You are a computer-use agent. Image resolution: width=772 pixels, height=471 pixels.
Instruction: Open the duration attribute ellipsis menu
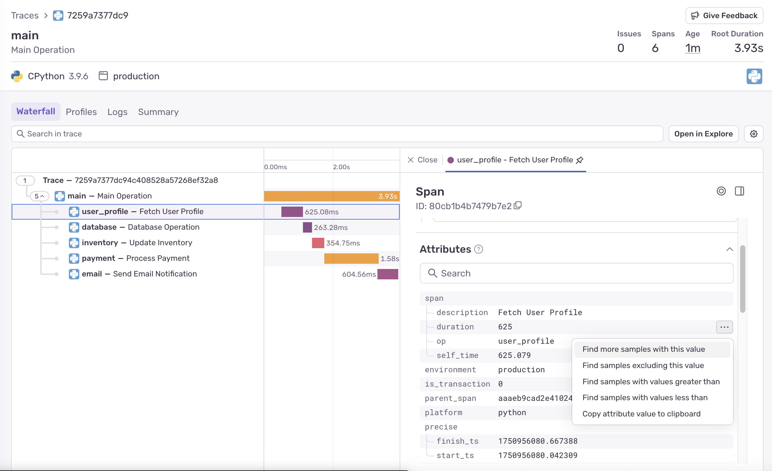click(724, 327)
